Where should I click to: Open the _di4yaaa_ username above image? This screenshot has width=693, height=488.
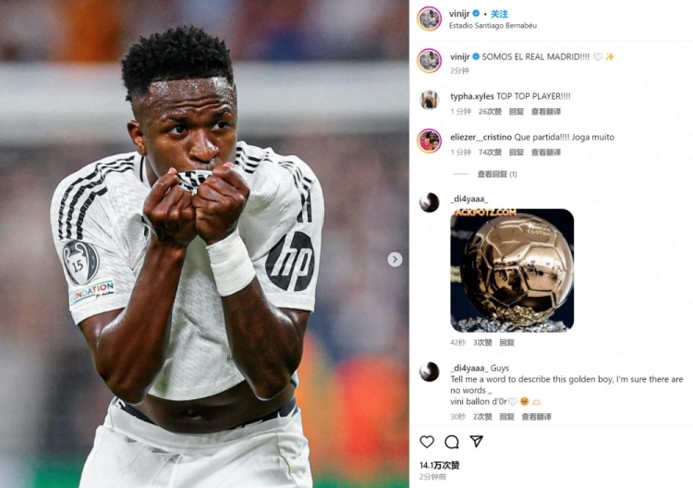tap(468, 199)
